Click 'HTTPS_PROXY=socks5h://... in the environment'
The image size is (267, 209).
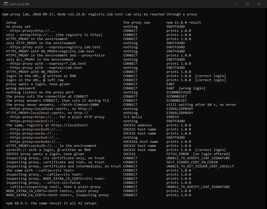click(x=51, y=146)
